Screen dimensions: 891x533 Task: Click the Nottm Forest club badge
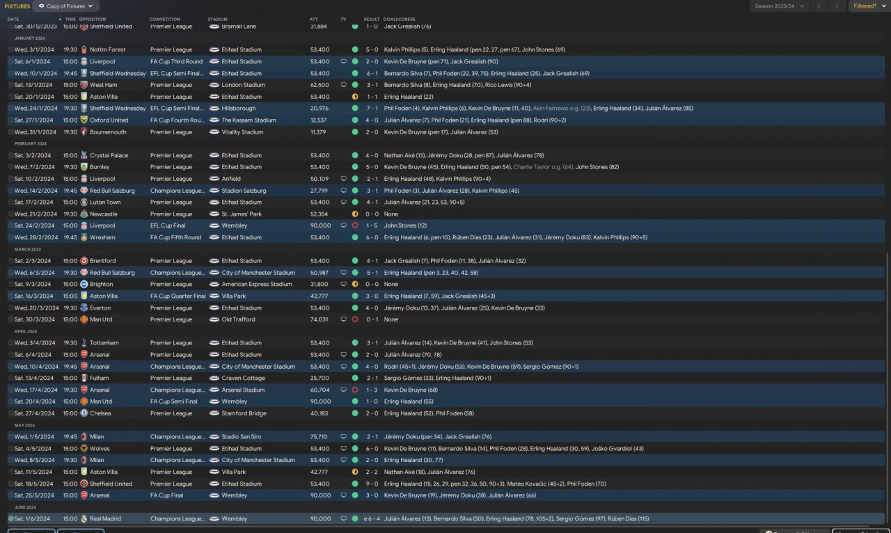coord(84,50)
